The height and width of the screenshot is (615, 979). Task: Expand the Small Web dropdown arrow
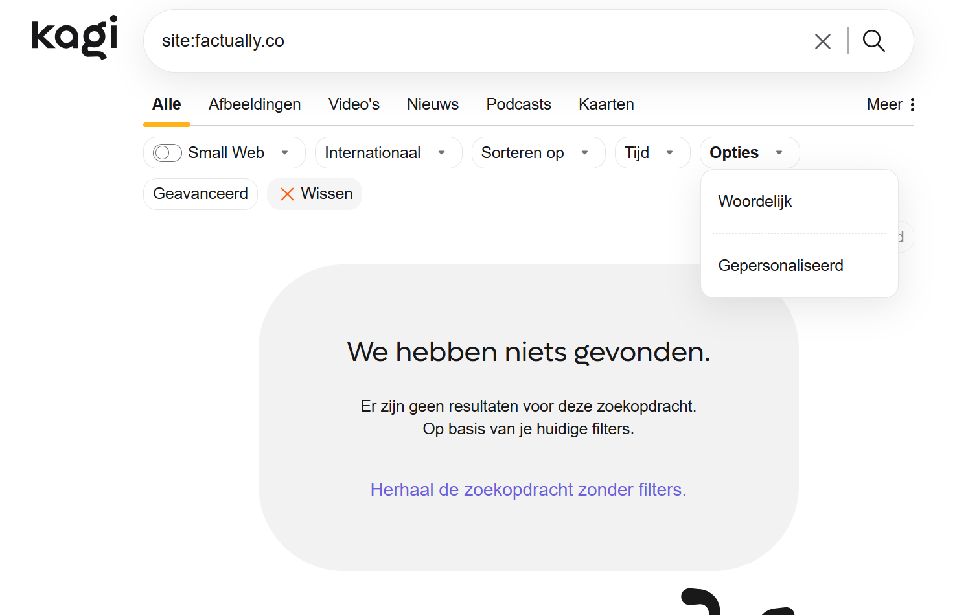click(284, 153)
